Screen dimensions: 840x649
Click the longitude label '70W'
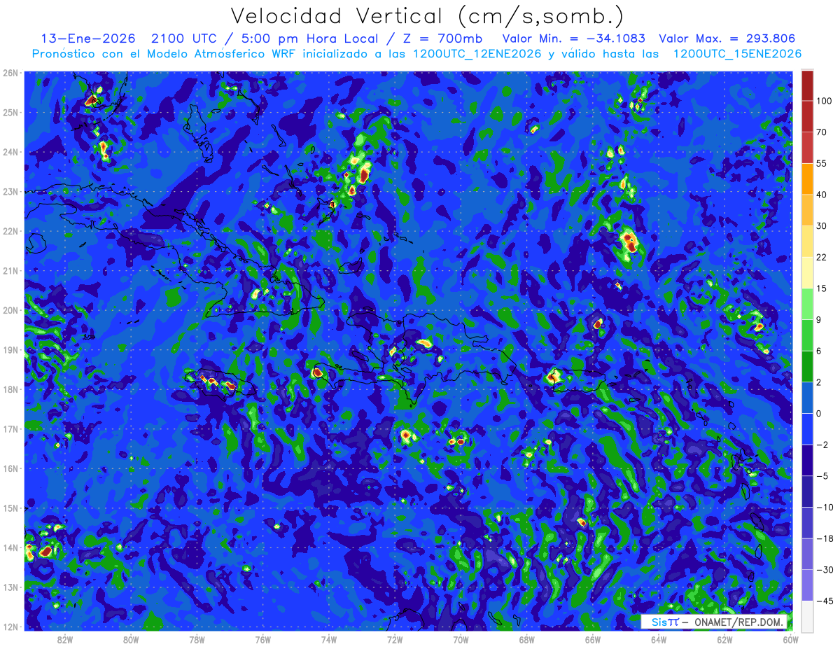461,639
